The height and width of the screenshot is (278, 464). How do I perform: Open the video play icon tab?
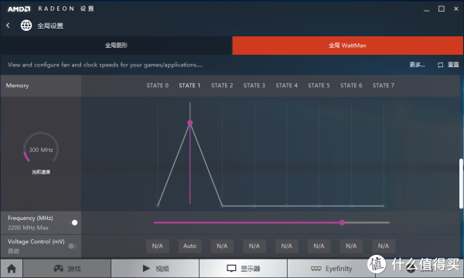coord(146,268)
